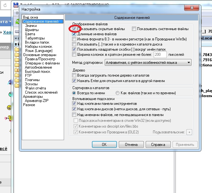Viewport: 212px width, 193px height.
Task: Open 'Правка/Просмотр' settings page
Action: pyautogui.click(x=40, y=59)
